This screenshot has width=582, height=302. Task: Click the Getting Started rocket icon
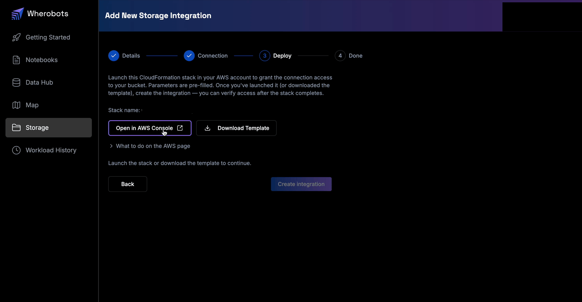[16, 38]
